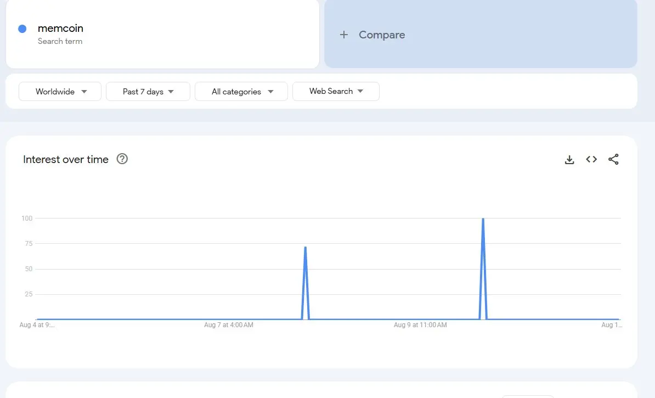
Task: Open the Past 7 days dropdown
Action: pos(148,92)
